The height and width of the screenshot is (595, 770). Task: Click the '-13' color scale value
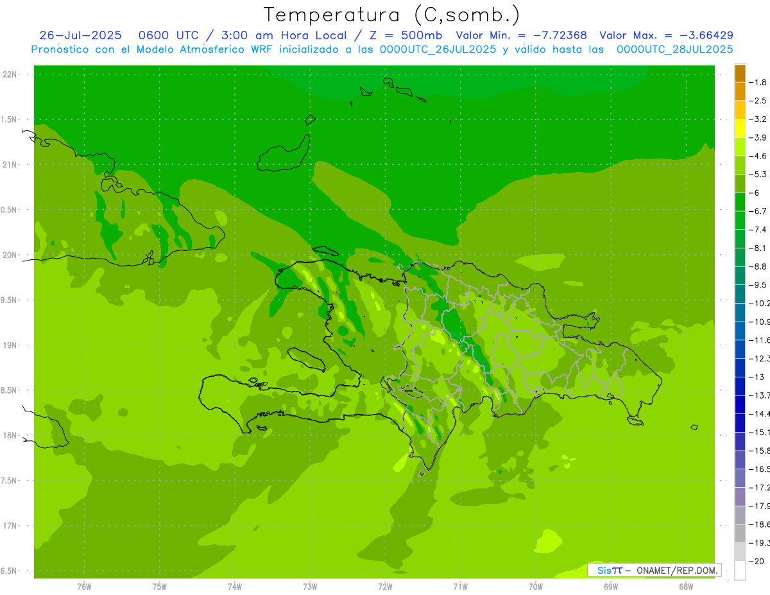coord(757,377)
